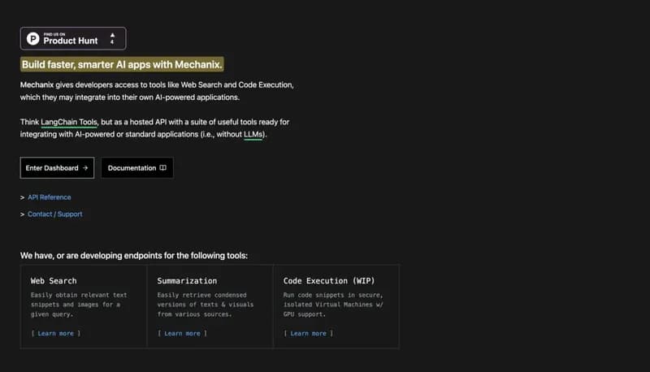The image size is (650, 372).
Task: Click the Enter Dashboard button
Action: 57,168
